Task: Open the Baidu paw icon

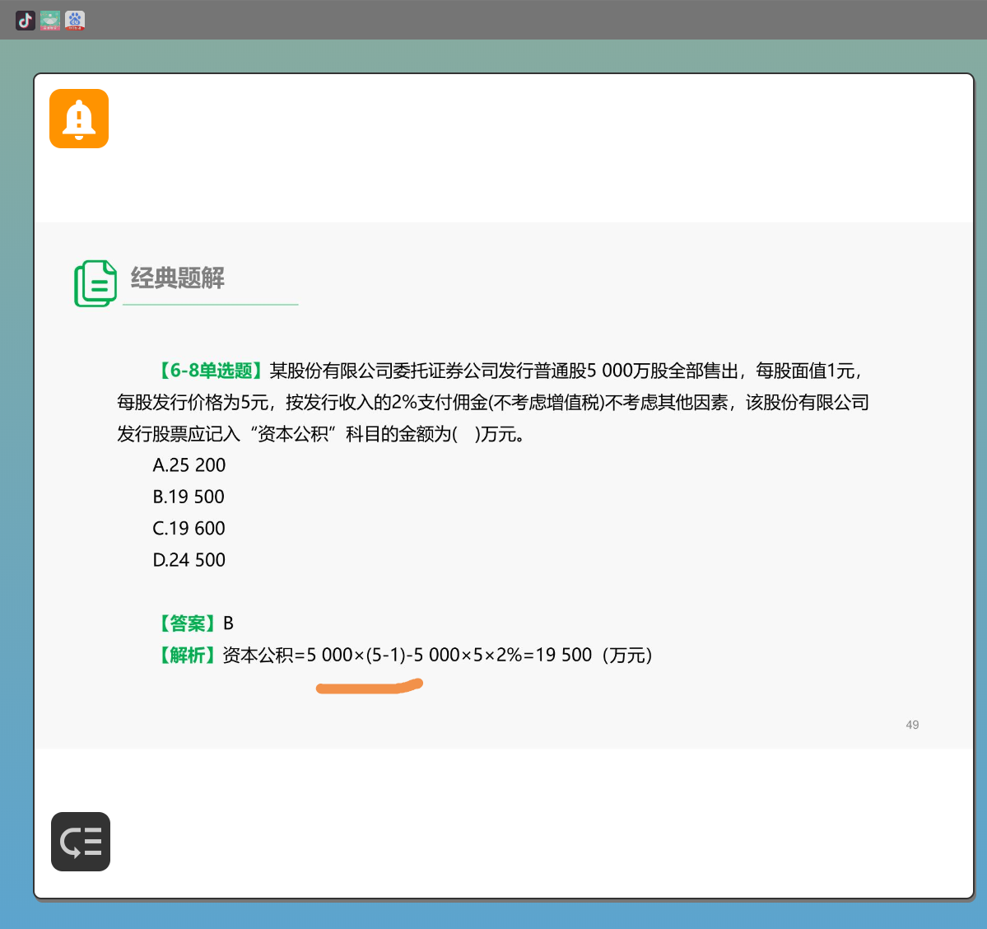Action: tap(75, 21)
